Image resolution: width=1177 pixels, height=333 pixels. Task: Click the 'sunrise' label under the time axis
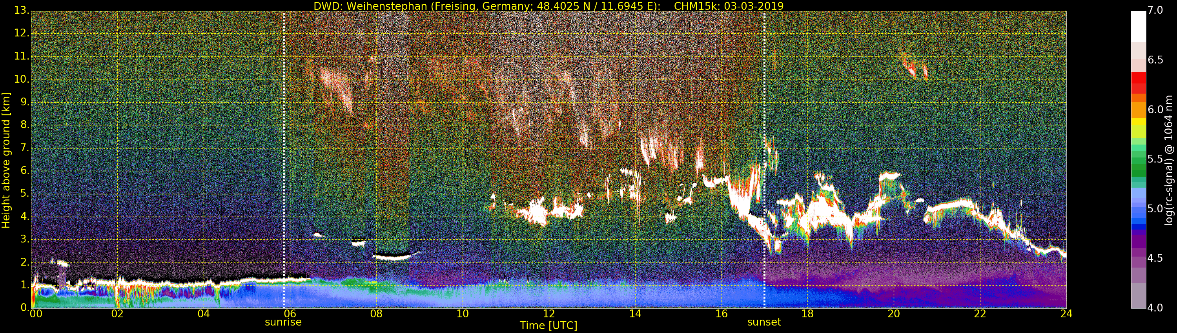pos(283,322)
